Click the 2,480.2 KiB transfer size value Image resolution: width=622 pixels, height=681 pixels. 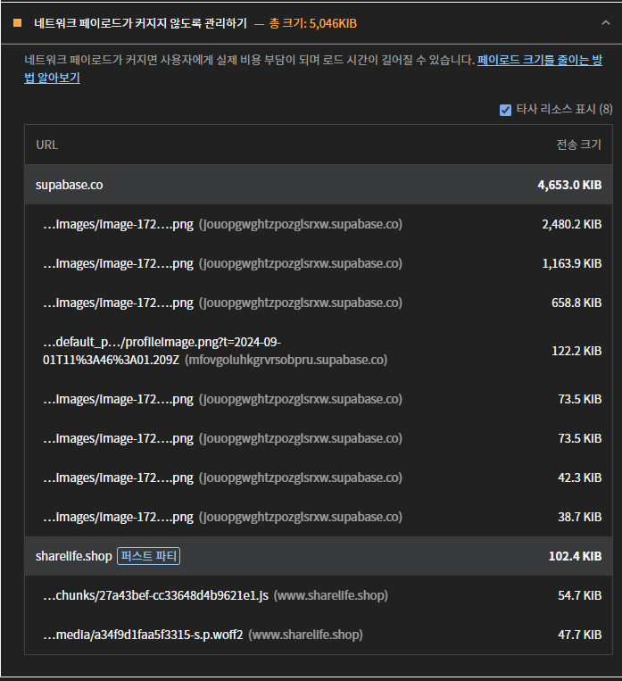572,224
